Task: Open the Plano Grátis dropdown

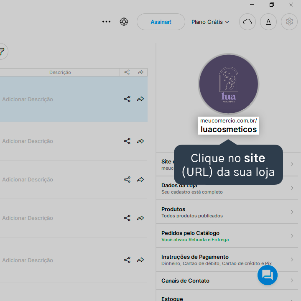Action: 210,22
